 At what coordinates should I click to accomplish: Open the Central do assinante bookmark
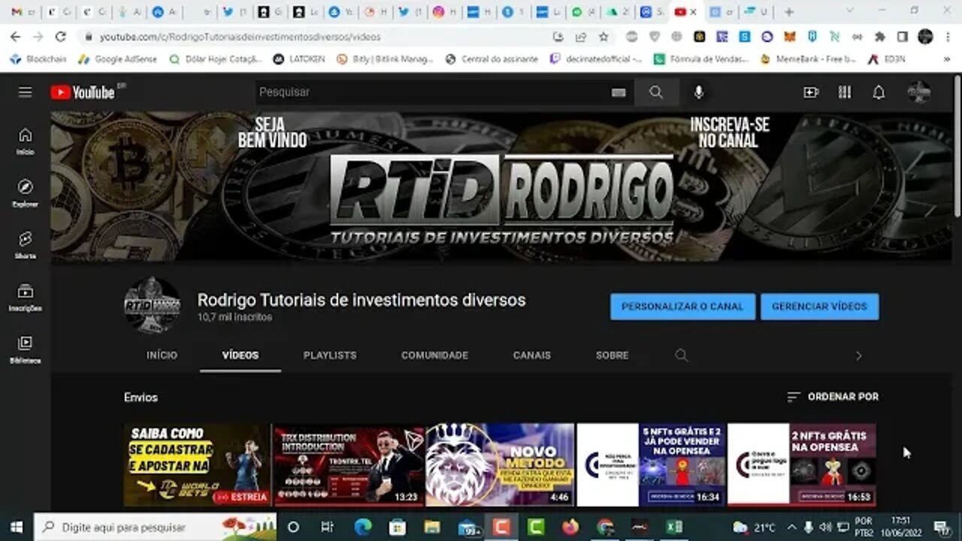click(x=492, y=59)
